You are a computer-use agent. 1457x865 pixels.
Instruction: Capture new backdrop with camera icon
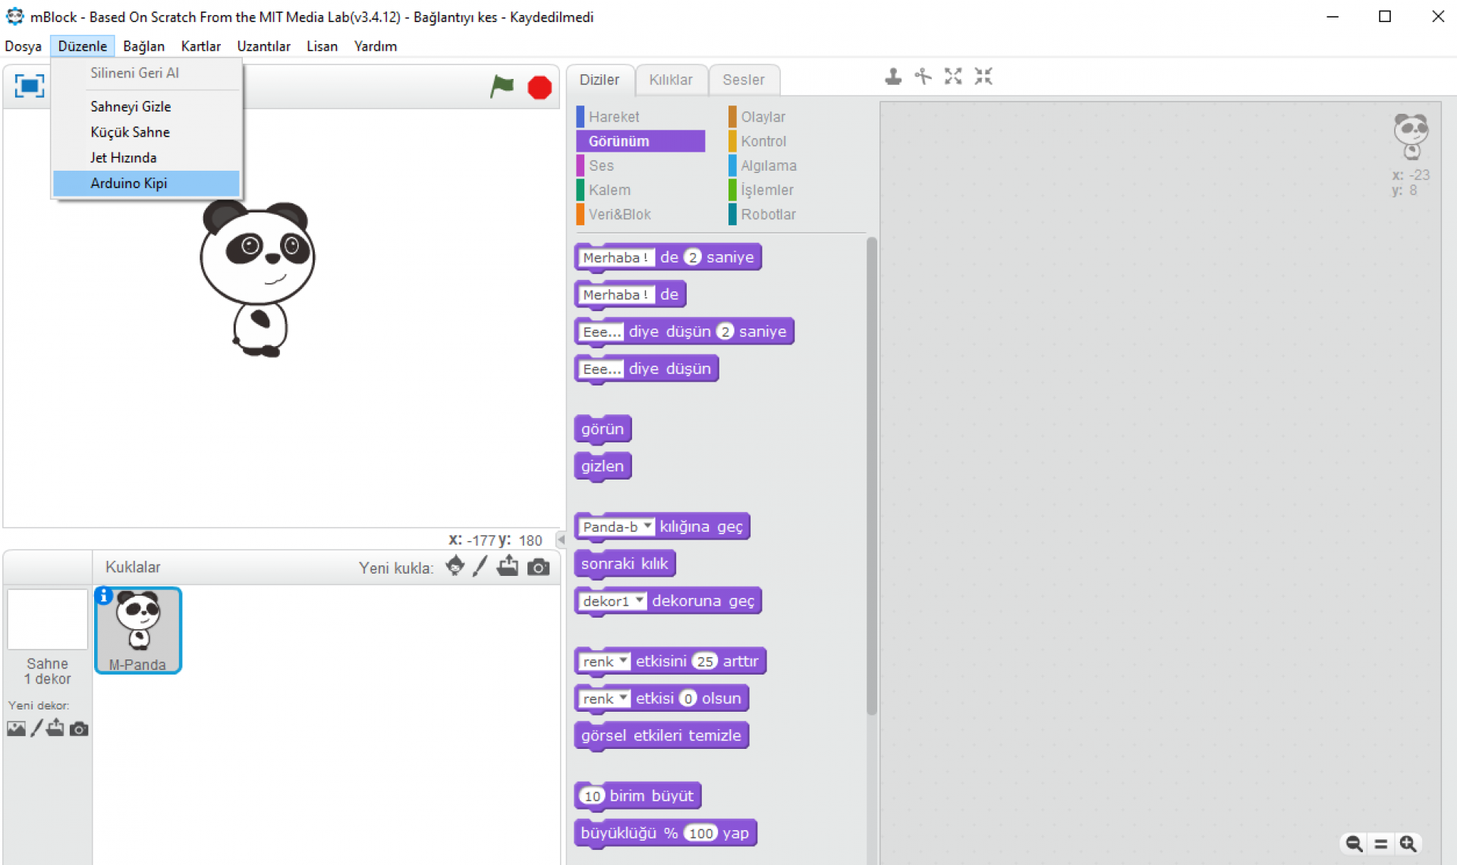79,729
